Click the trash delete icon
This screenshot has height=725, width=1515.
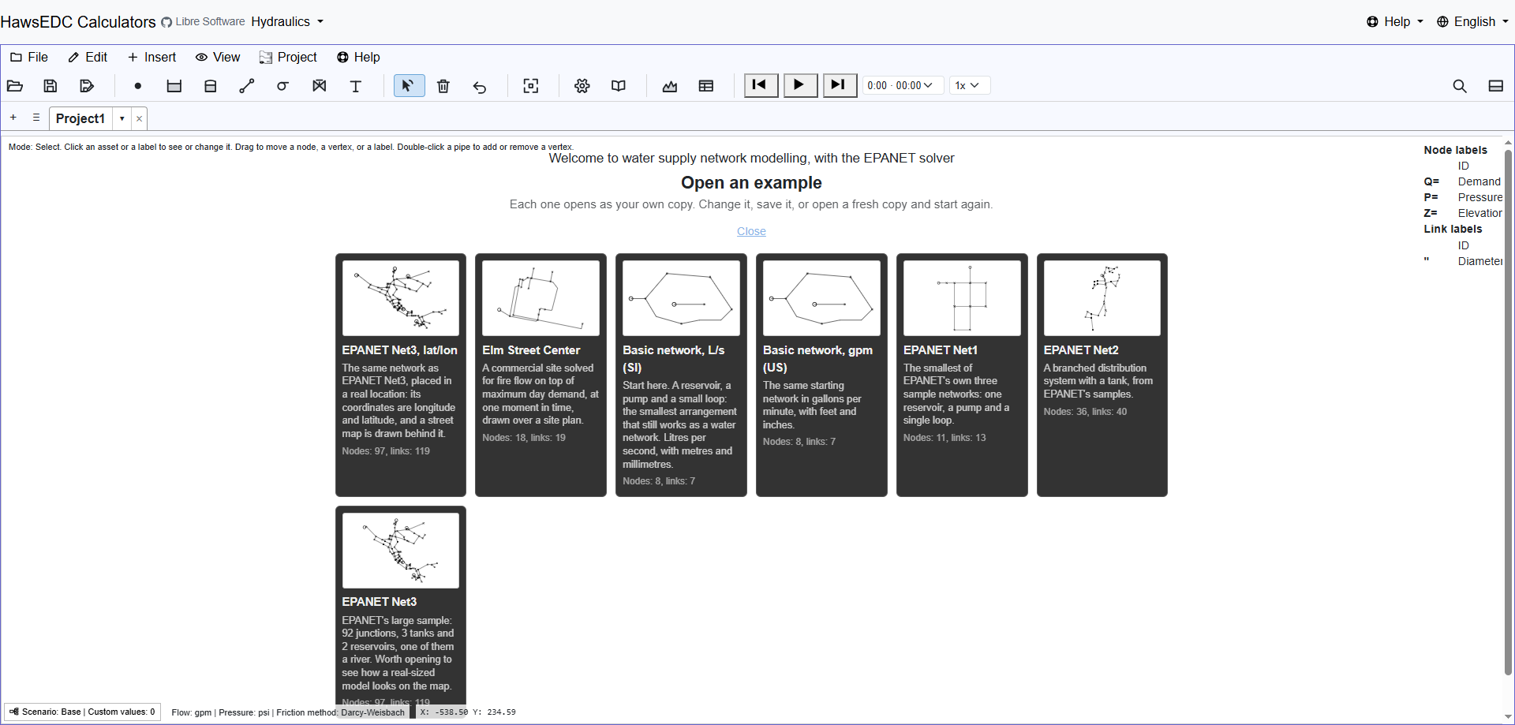click(x=443, y=86)
